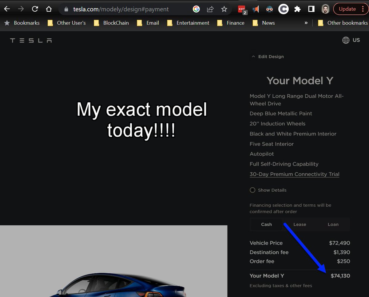
Task: Click 20'' Induction Wheels text
Action: point(277,123)
